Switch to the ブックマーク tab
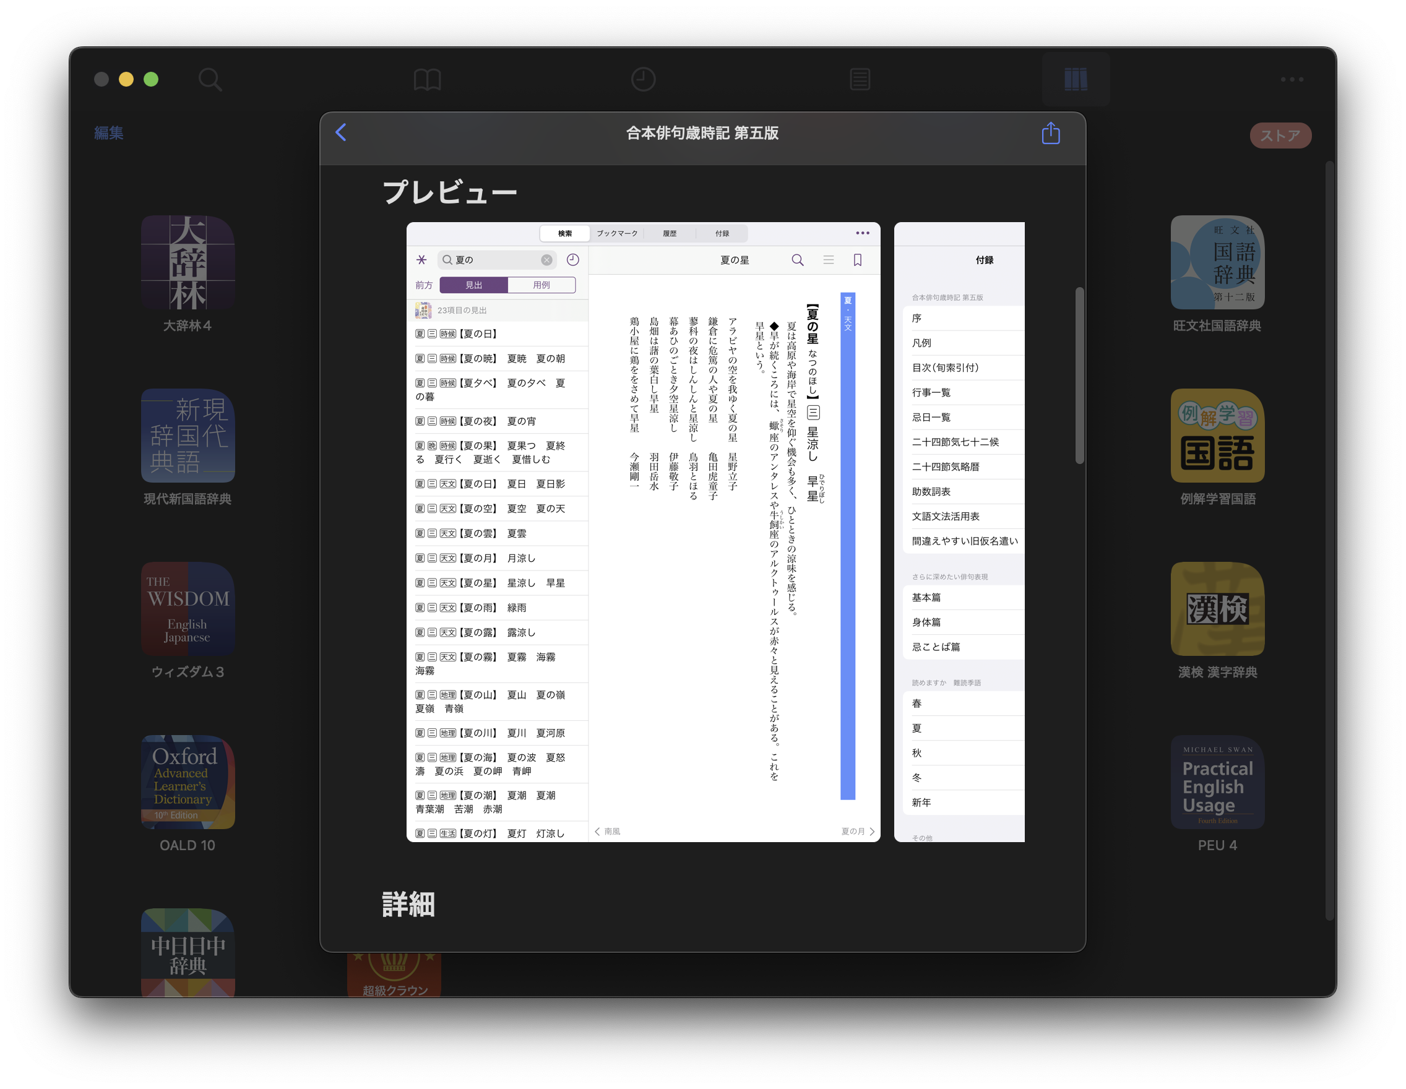 coord(617,234)
